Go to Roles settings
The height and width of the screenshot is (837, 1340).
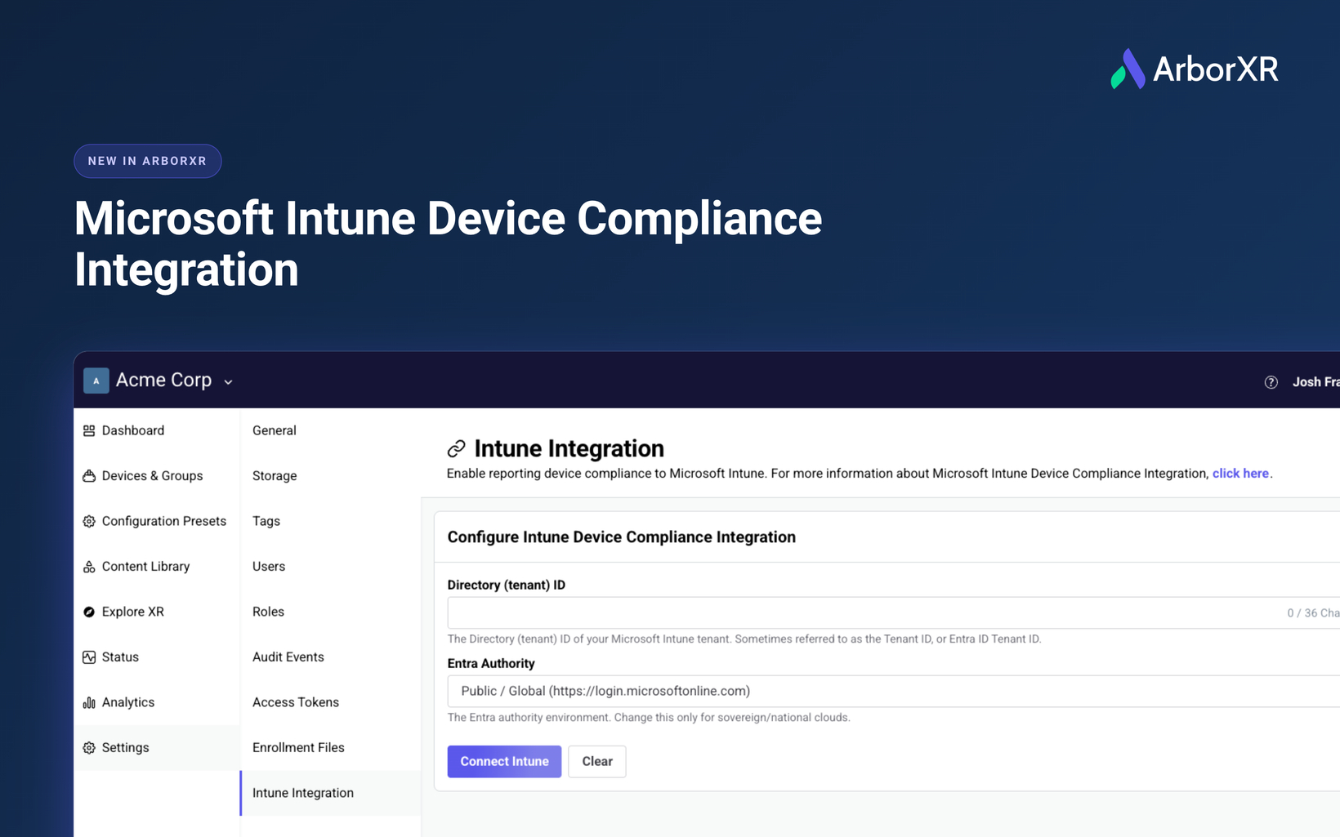pos(330,612)
